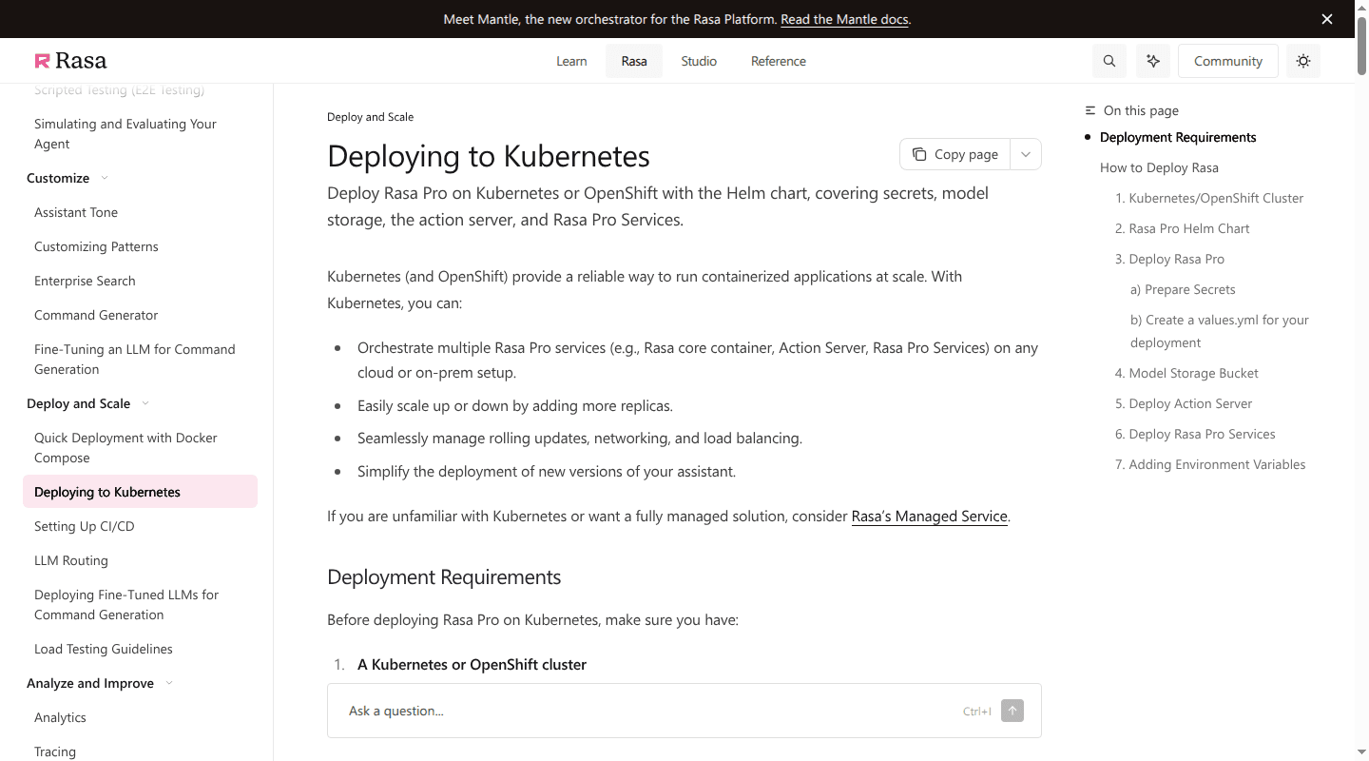Click the Deploy and Scale breadcrumb
The height and width of the screenshot is (761, 1369).
tap(370, 117)
